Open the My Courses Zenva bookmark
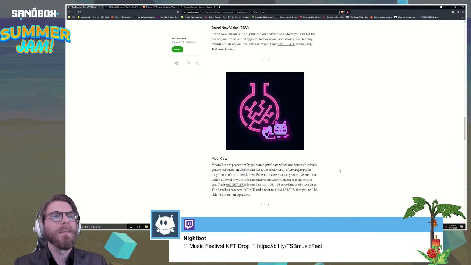Screen dimensions: 471x265 (x=239, y=17)
